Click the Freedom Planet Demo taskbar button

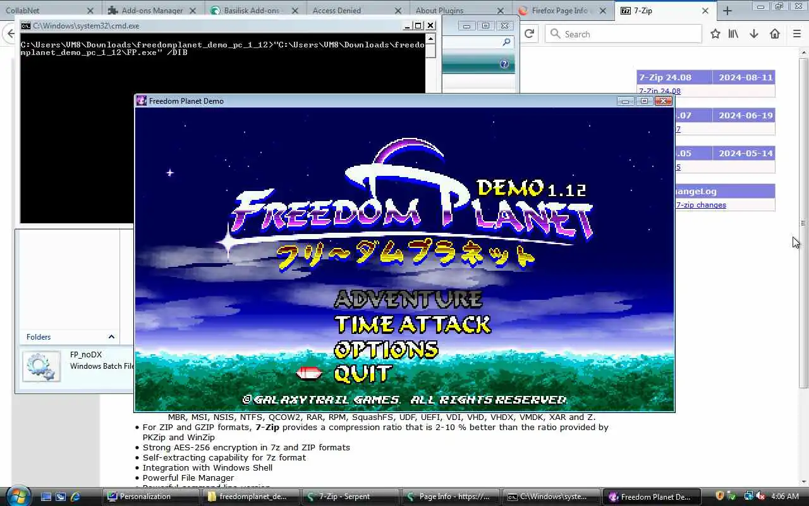[x=650, y=497]
